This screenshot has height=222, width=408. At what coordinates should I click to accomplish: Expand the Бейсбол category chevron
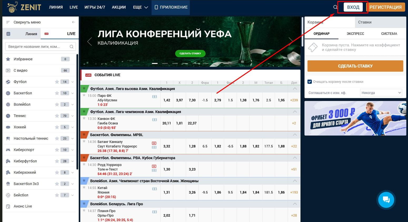pyautogui.click(x=73, y=195)
